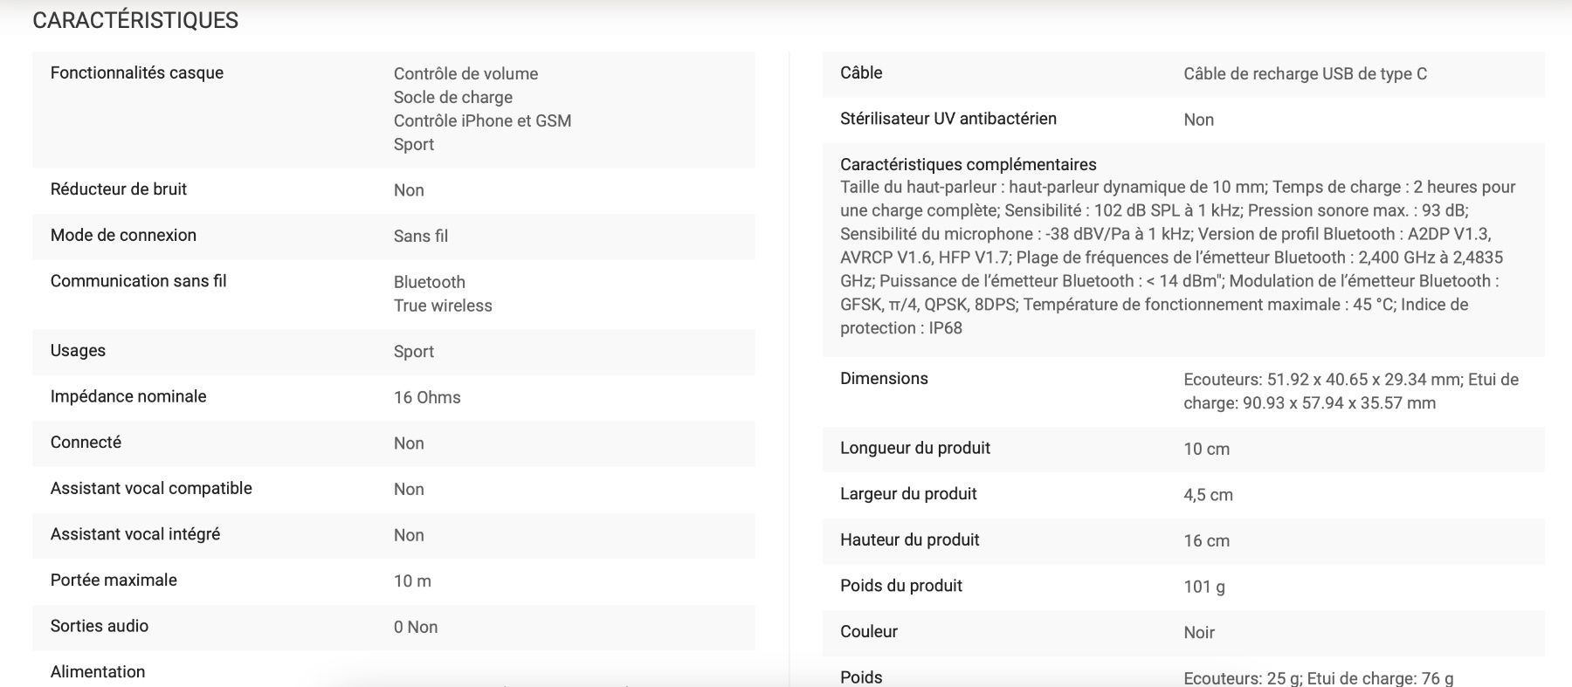Click the Assistant vocal compatible label
Viewport: 1572px width, 687px height.
pyautogui.click(x=151, y=488)
